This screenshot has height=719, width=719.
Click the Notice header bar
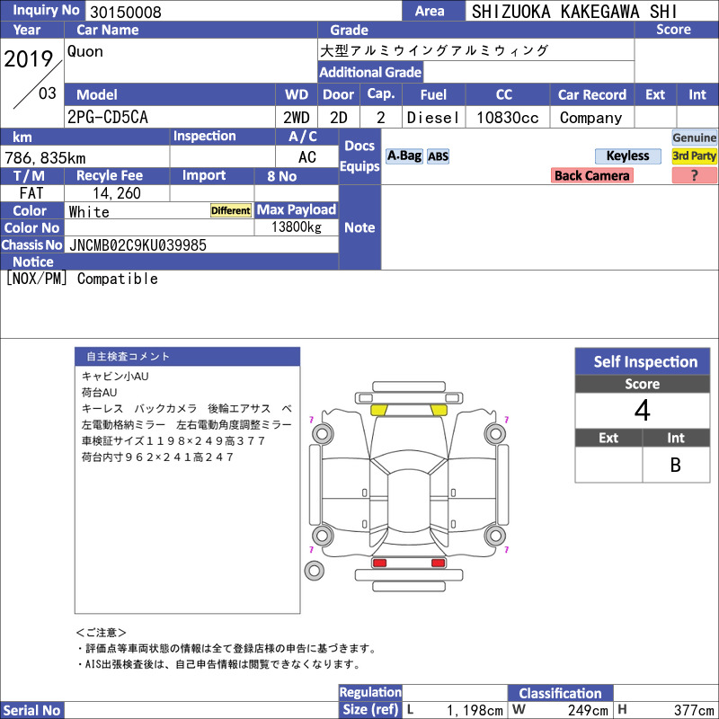[x=169, y=262]
